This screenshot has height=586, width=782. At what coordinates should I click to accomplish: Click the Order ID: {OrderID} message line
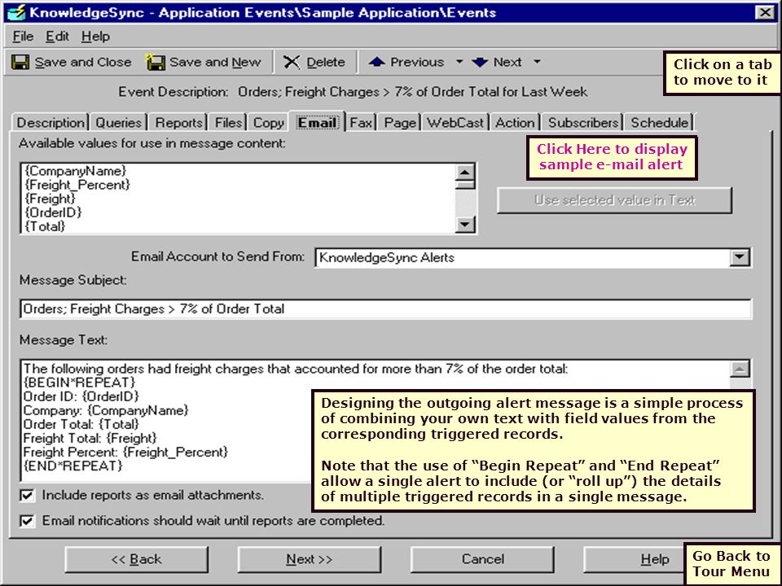click(x=81, y=396)
